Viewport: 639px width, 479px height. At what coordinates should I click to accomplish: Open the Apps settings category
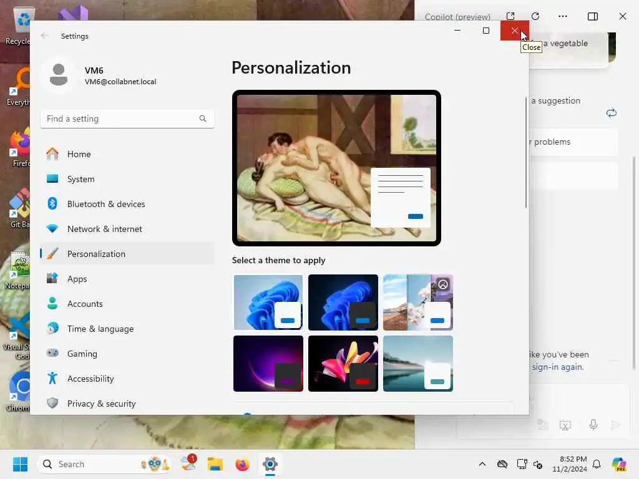127,279
